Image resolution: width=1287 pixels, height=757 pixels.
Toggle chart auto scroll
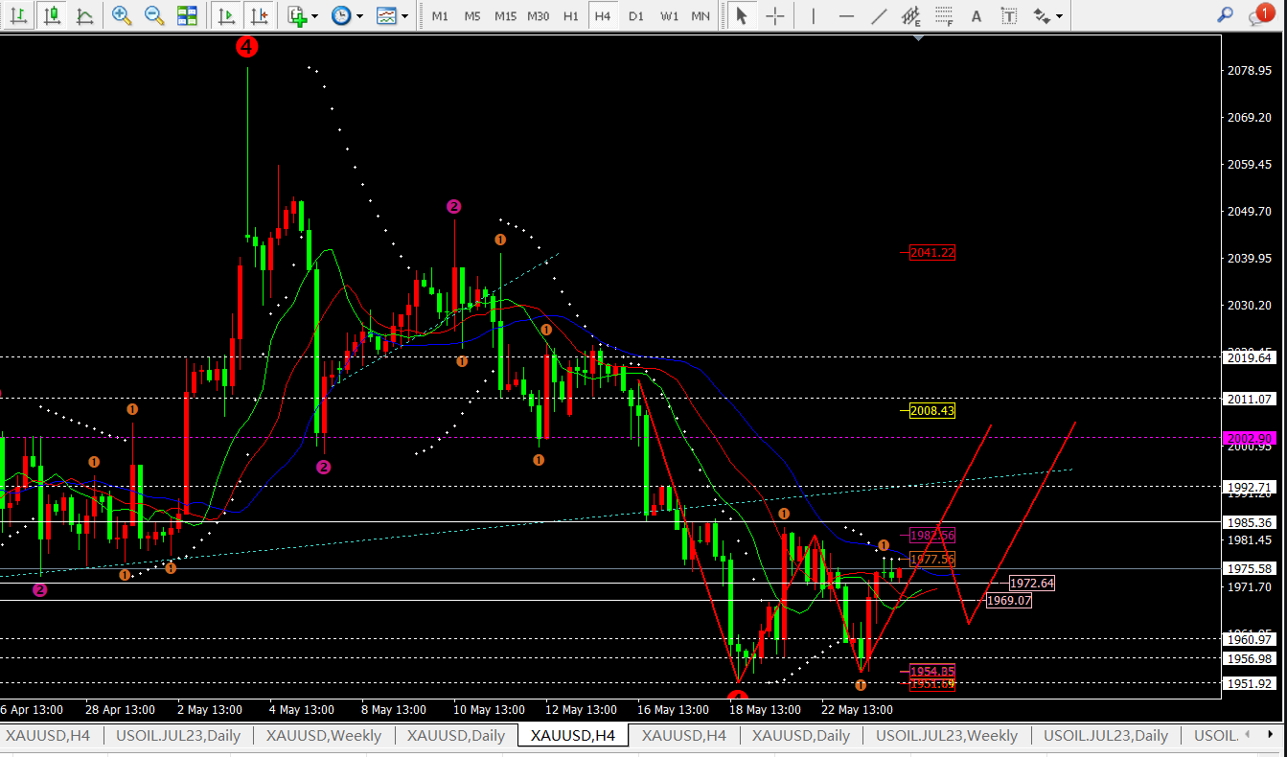click(226, 15)
